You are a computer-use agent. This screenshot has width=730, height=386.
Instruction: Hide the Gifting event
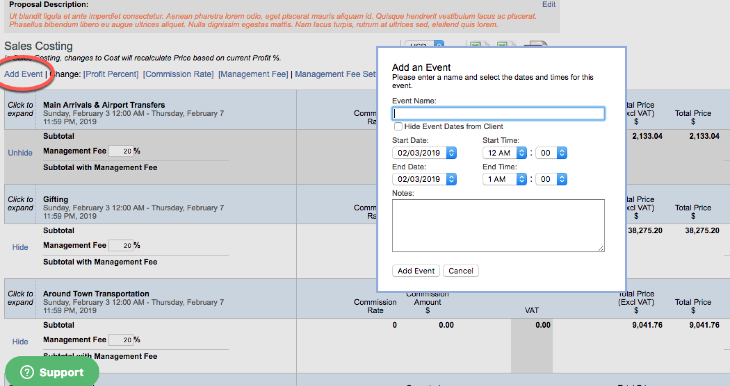point(20,247)
